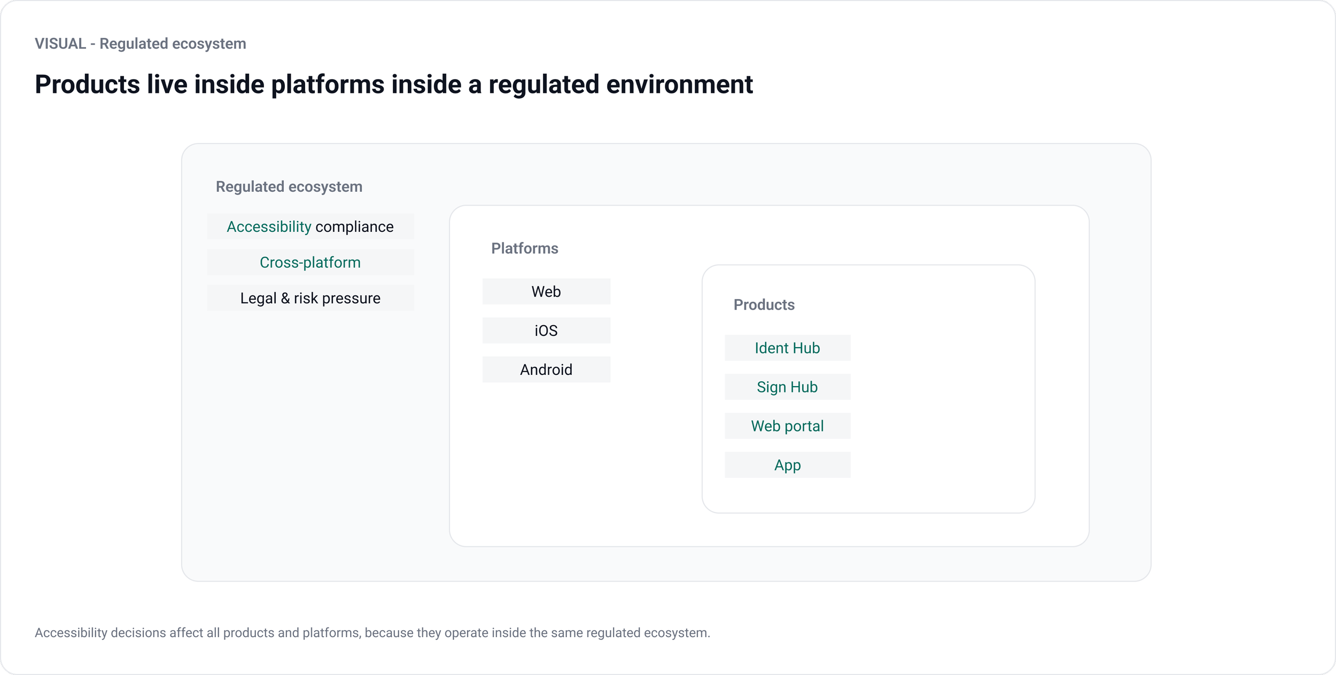Click the Sign Hub product chip
The height and width of the screenshot is (675, 1336).
(x=787, y=387)
